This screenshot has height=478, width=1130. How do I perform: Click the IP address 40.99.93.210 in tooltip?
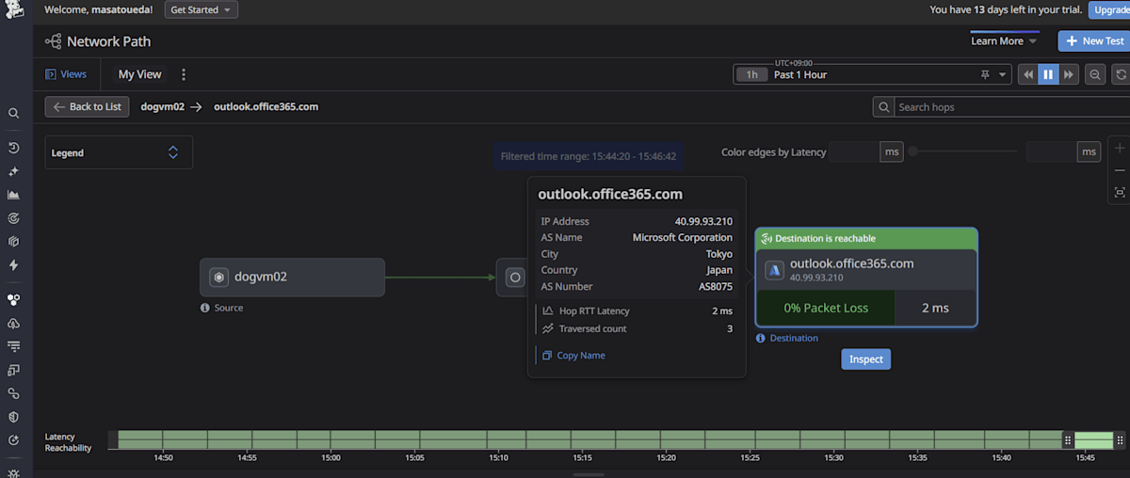pyautogui.click(x=703, y=221)
